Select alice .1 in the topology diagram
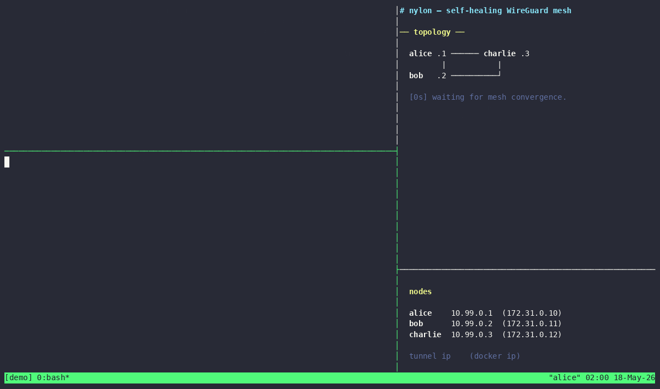This screenshot has width=660, height=389. (427, 53)
